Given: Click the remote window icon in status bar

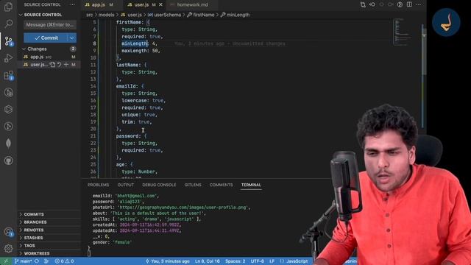Looking at the screenshot, I should point(6,261).
